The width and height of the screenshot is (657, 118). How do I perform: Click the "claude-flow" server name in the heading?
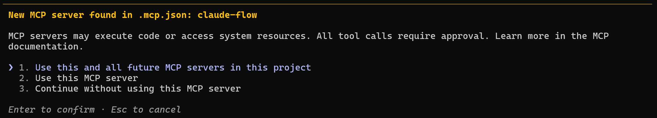(x=227, y=15)
